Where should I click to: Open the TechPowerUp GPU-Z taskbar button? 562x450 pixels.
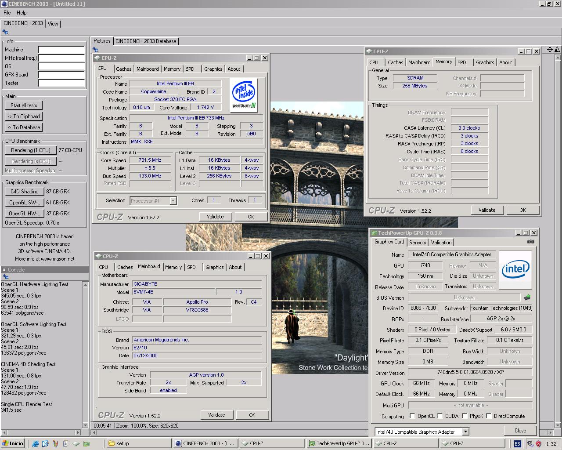[339, 443]
